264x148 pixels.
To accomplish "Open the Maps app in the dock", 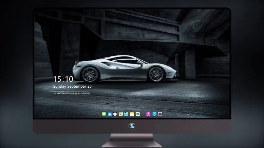I will pyautogui.click(x=121, y=114).
